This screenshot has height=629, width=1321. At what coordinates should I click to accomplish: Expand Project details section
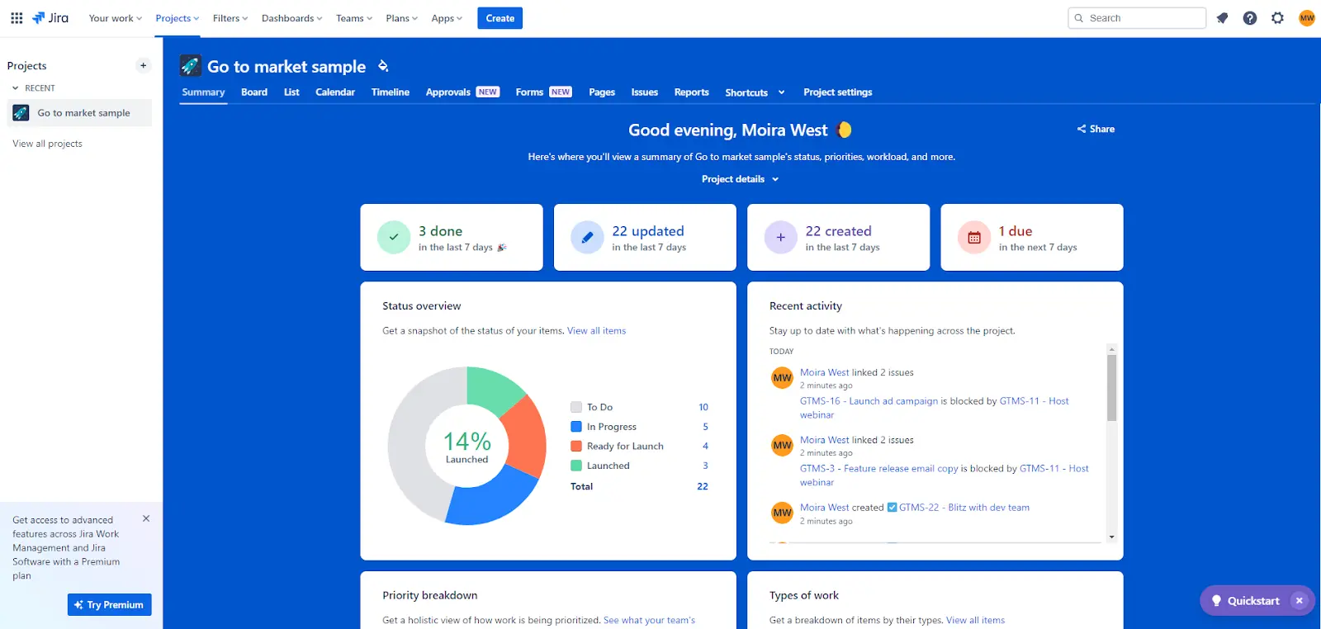741,179
